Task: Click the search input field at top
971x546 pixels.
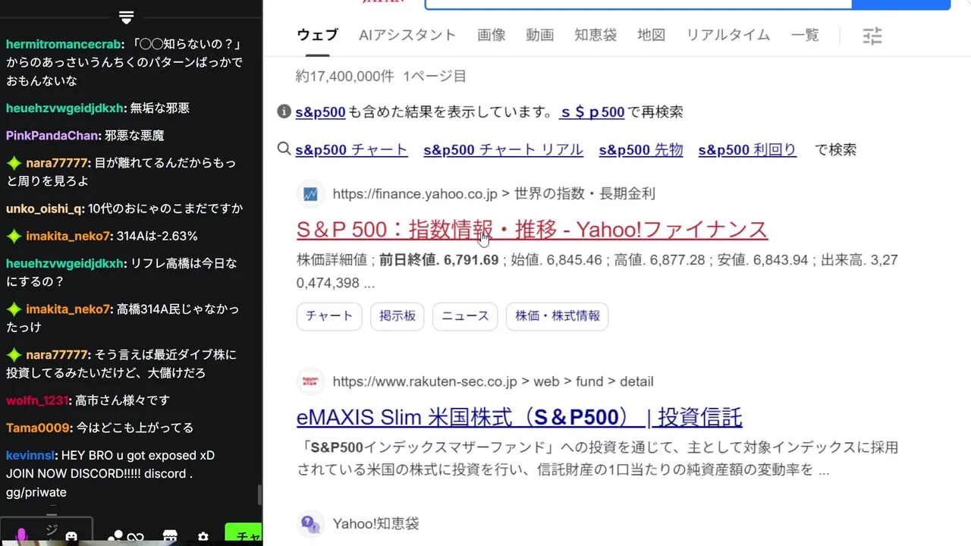Action: 638,4
